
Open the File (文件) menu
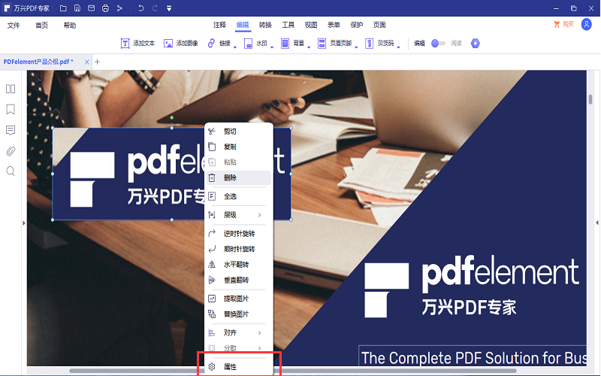14,25
